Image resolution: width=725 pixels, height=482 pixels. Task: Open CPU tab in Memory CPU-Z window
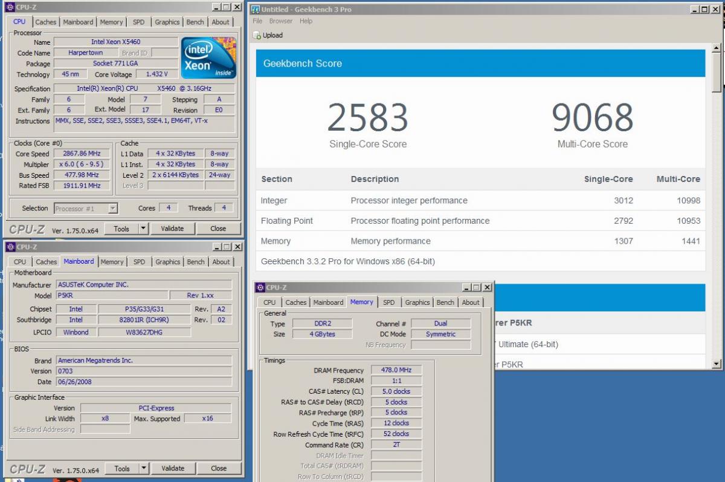click(x=269, y=302)
